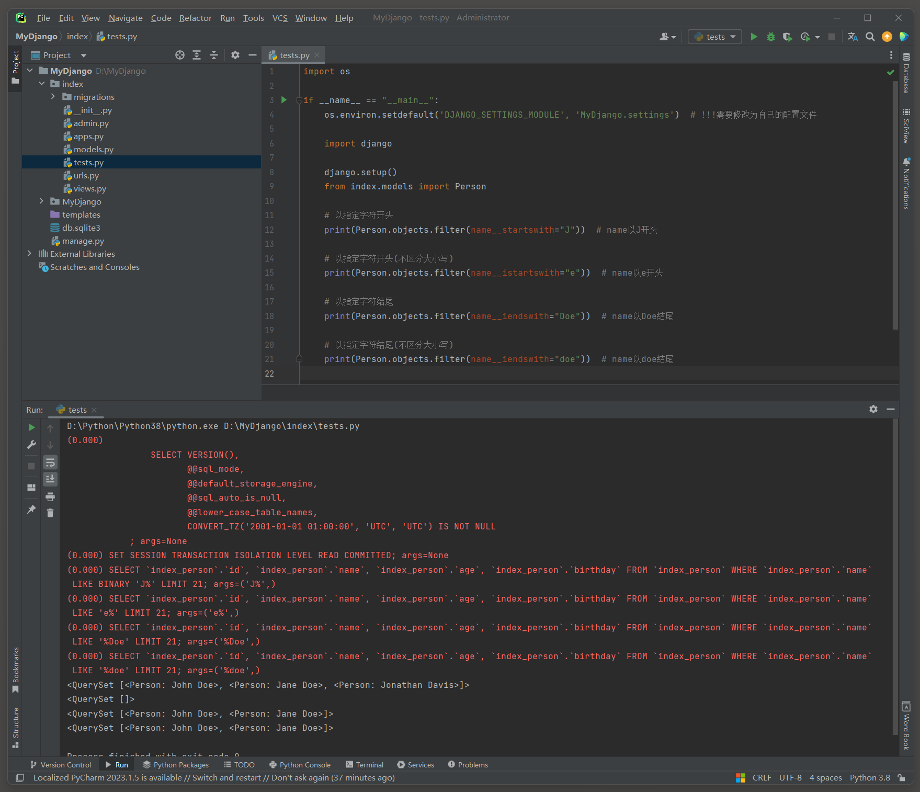Image resolution: width=920 pixels, height=792 pixels.
Task: Open the user account icon menu
Action: click(x=667, y=37)
